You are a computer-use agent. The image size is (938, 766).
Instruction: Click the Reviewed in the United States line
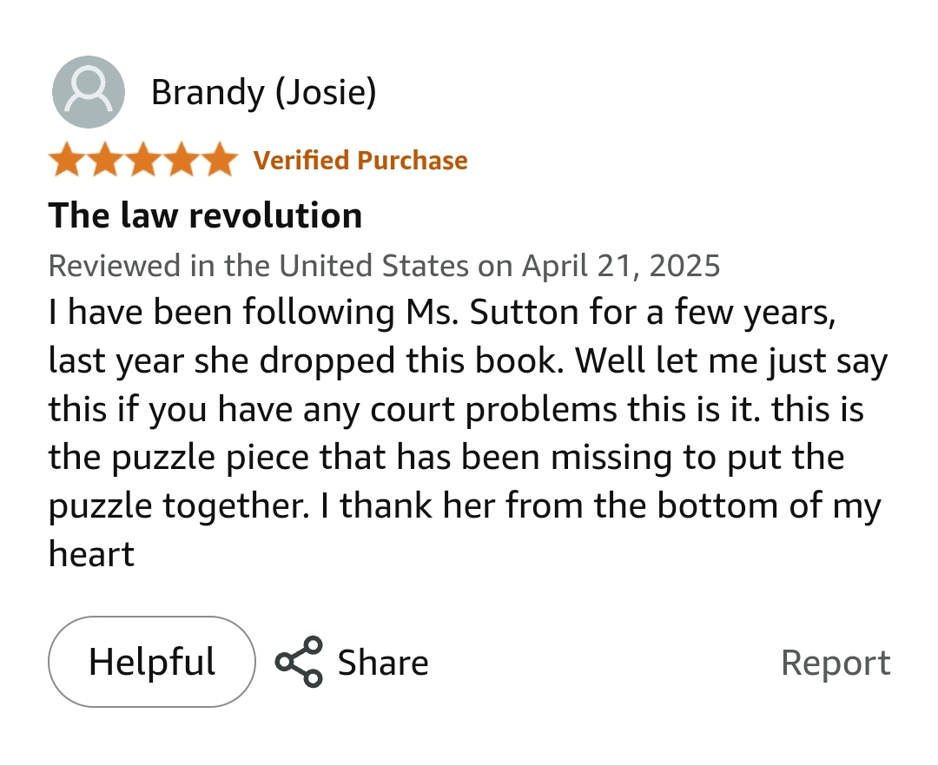[384, 266]
